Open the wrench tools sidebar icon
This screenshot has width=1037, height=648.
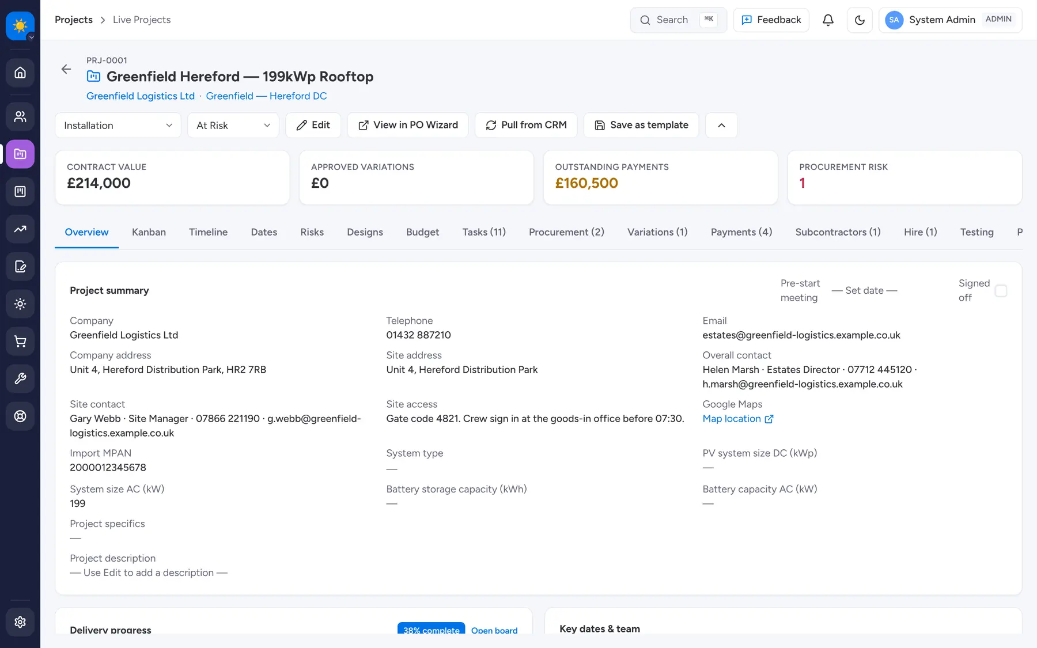pyautogui.click(x=20, y=378)
